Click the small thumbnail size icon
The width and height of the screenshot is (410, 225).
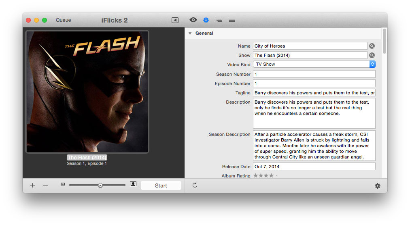pos(63,184)
